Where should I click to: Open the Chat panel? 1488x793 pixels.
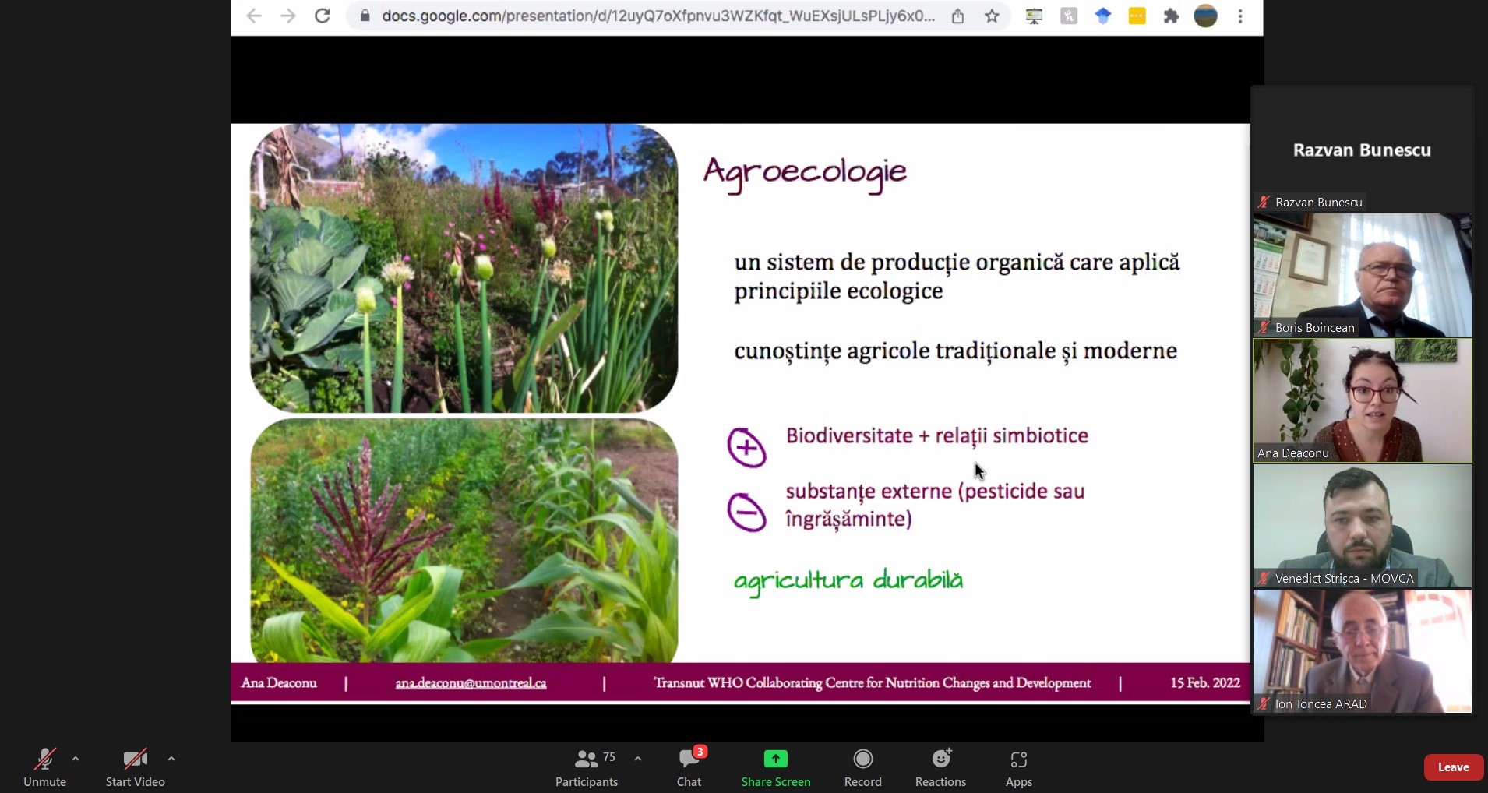[x=688, y=767]
